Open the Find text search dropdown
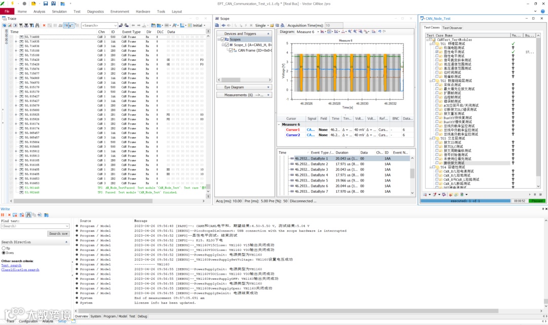The height and width of the screenshot is (325, 548). [67, 226]
